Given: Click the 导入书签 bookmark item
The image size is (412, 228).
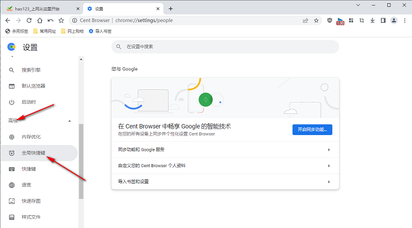Looking at the screenshot, I should (100, 31).
